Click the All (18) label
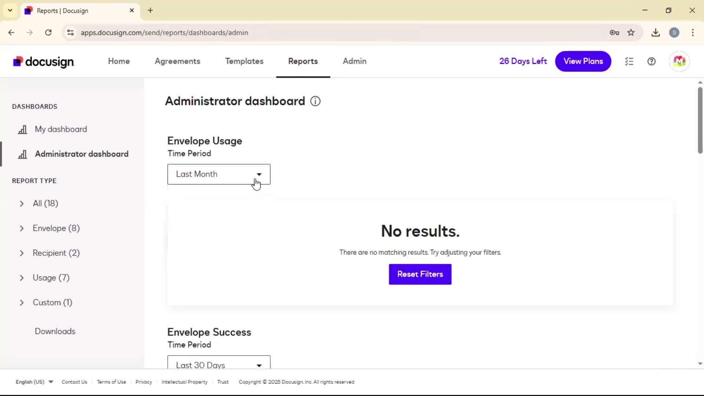Screen dimensions: 704x396 [45, 204]
